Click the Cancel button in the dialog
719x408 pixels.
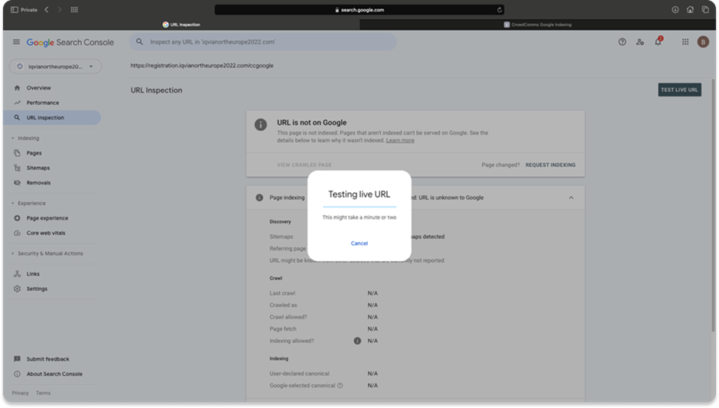tap(359, 243)
